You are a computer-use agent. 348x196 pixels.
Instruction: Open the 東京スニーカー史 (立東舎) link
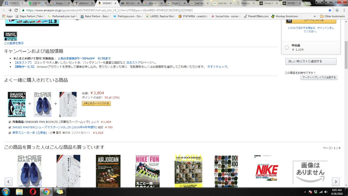coord(29,133)
